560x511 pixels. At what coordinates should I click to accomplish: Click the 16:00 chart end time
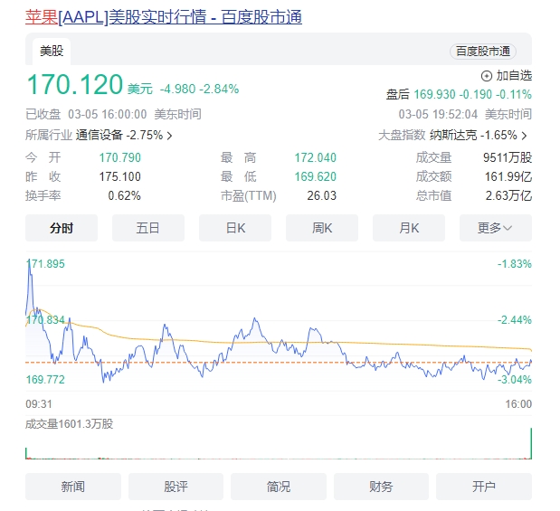(518, 404)
